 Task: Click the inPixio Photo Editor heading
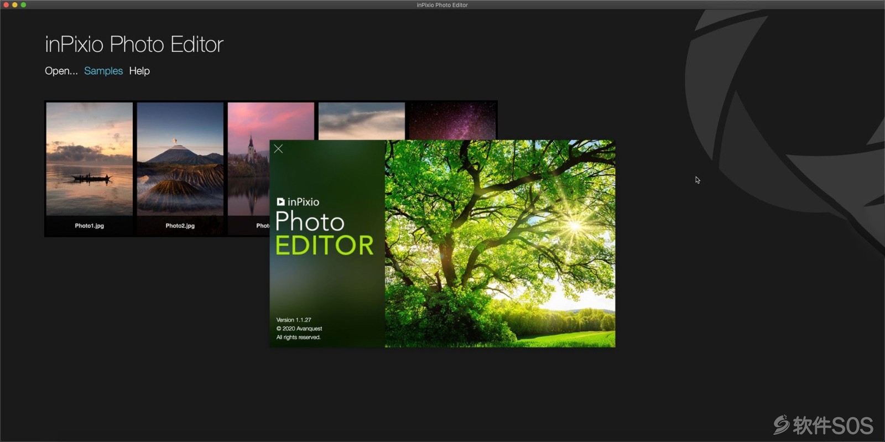134,44
